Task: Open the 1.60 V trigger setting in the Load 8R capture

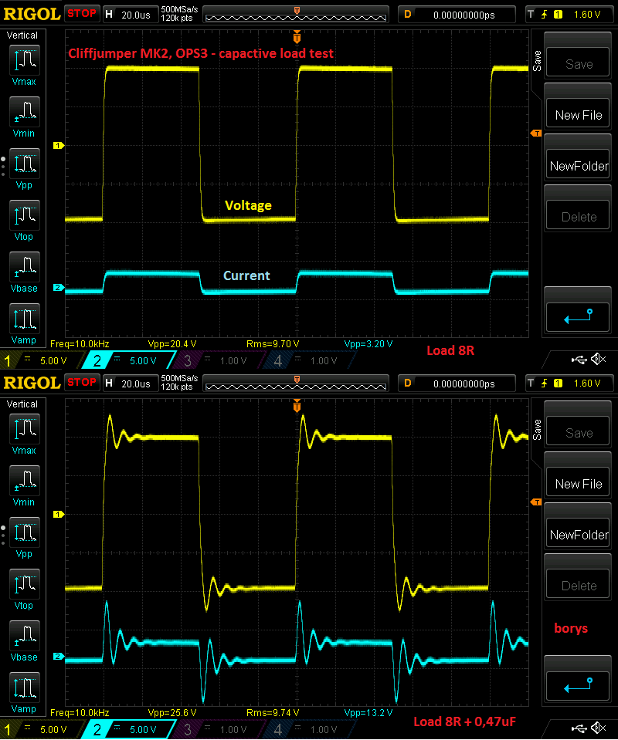Action: 570,15
